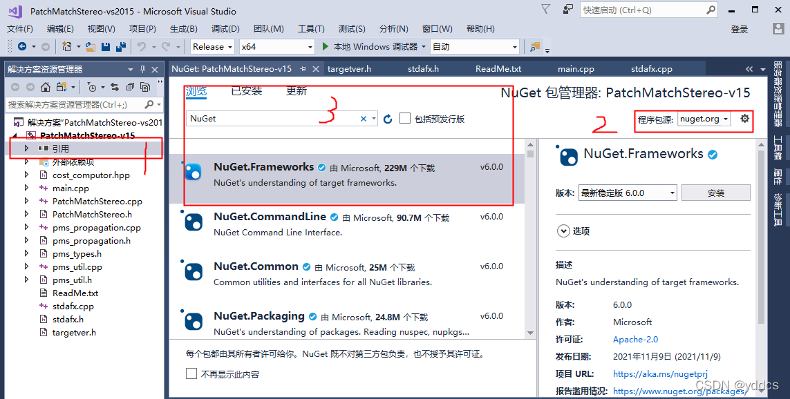Open the document tabs overflow dropdown

[763, 69]
